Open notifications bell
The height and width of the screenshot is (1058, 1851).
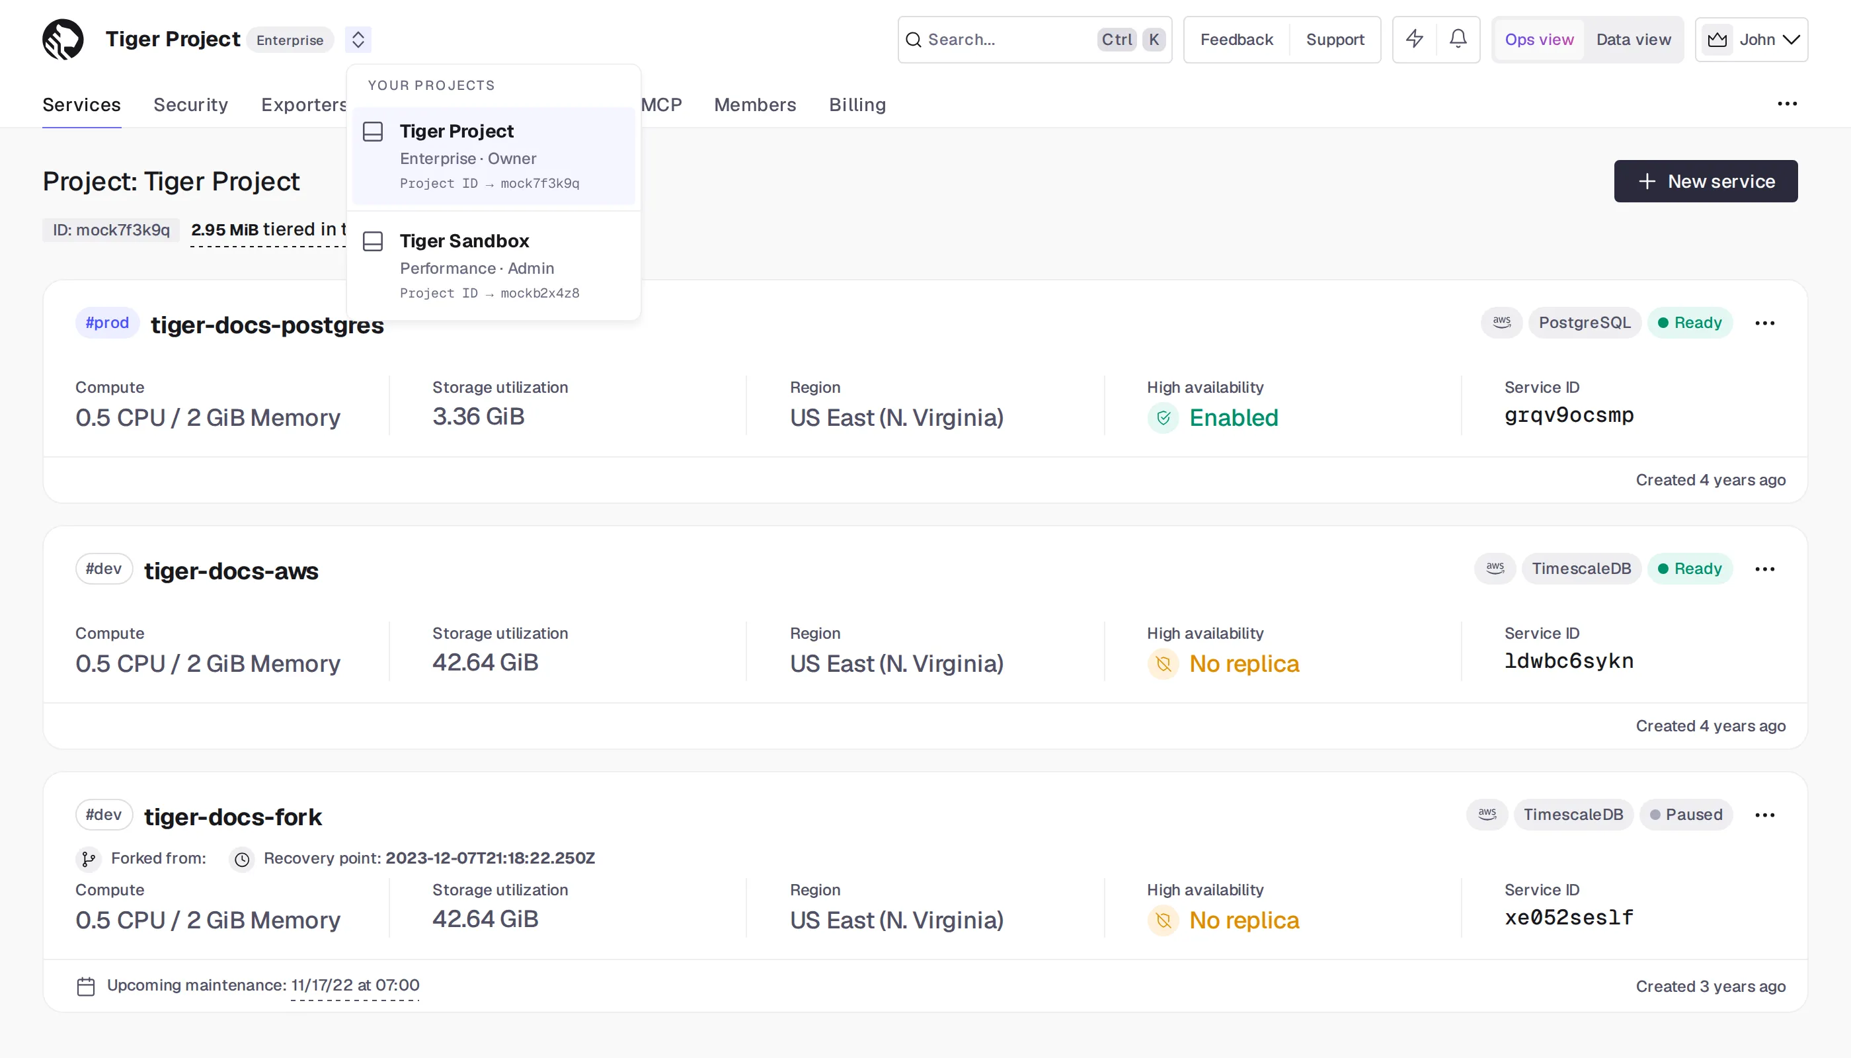coord(1458,39)
